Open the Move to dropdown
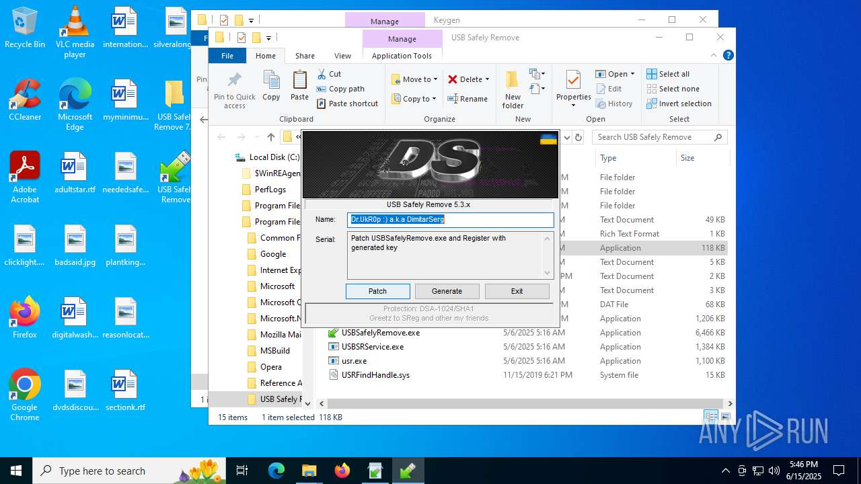The width and height of the screenshot is (861, 484). pos(414,79)
